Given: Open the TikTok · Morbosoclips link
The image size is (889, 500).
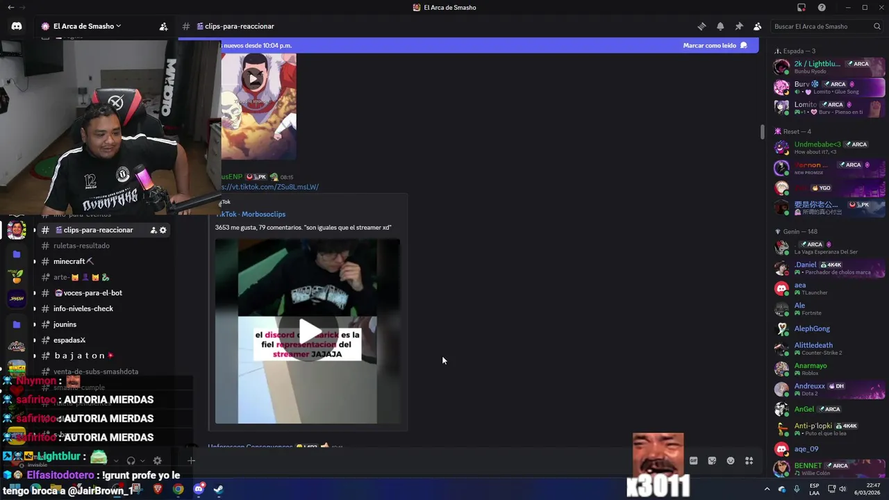Looking at the screenshot, I should point(251,214).
